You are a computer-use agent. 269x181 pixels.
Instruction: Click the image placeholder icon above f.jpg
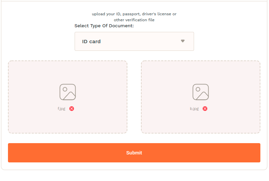pyautogui.click(x=68, y=92)
